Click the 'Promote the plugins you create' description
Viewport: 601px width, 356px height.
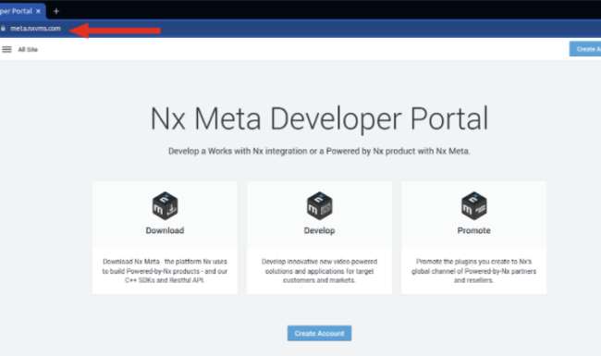click(x=473, y=271)
